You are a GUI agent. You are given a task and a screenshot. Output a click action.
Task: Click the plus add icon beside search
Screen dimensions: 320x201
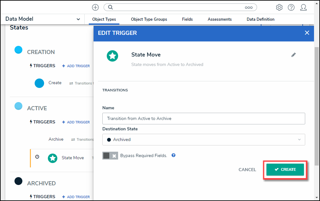[x=95, y=7]
